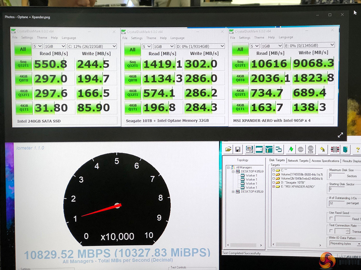The height and width of the screenshot is (270, 361).
Task: Click the "Test Completed Successfully" status text
Action: pos(241,253)
